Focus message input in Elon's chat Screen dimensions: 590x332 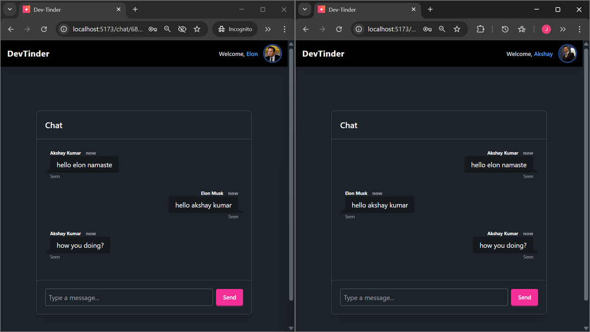(x=129, y=298)
